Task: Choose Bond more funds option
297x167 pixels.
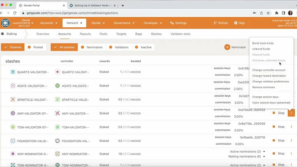Action: [263, 43]
